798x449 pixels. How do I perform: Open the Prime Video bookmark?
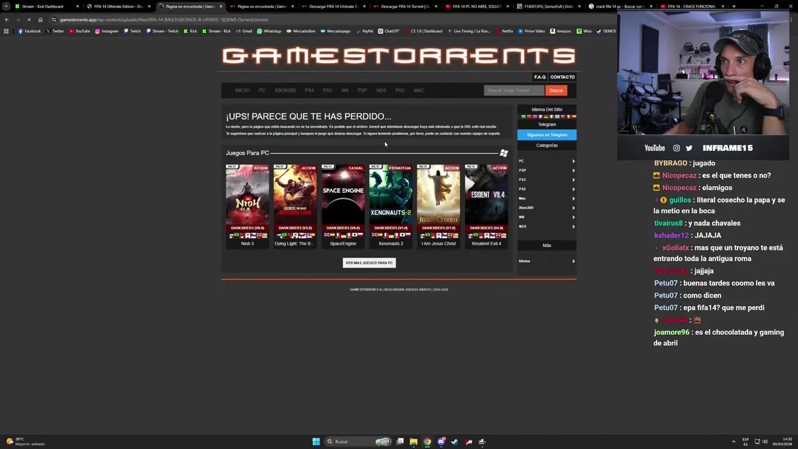point(531,31)
